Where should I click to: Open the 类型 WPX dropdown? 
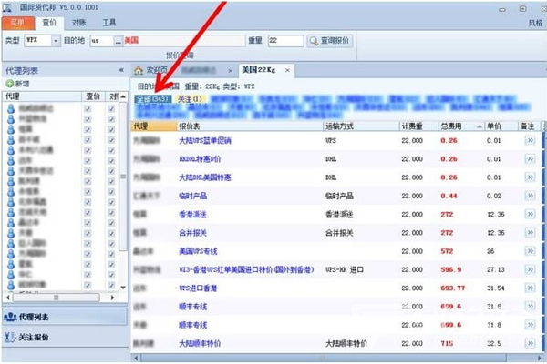56,41
